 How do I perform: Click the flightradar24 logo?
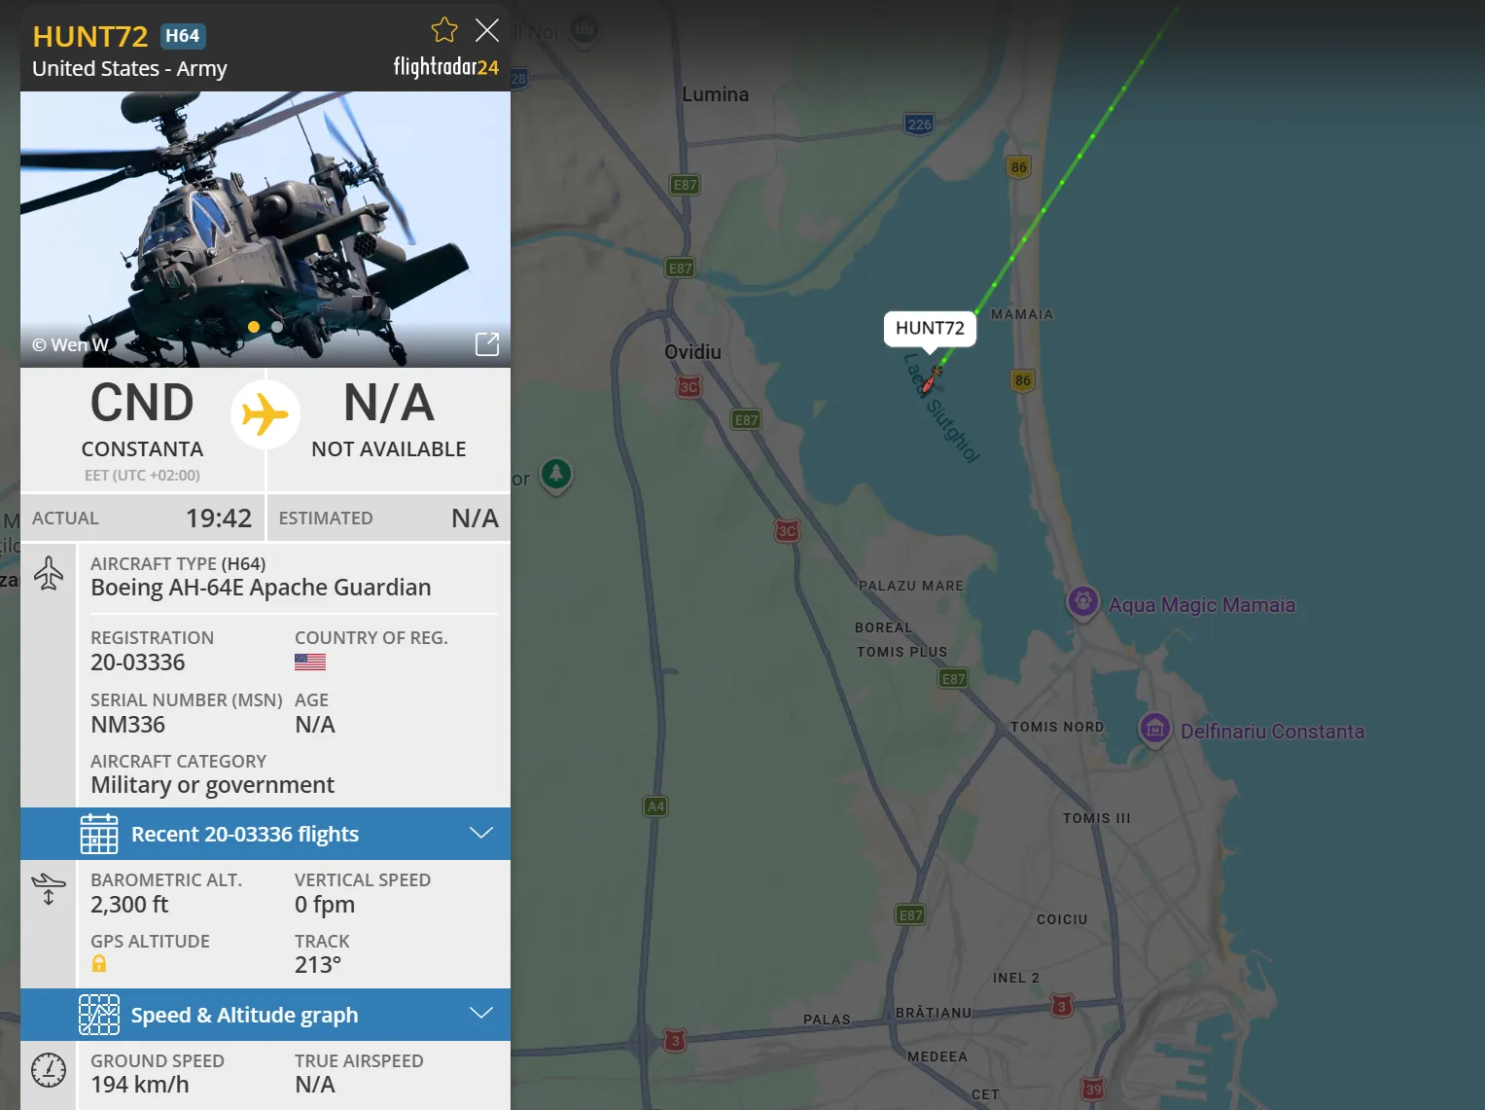445,67
